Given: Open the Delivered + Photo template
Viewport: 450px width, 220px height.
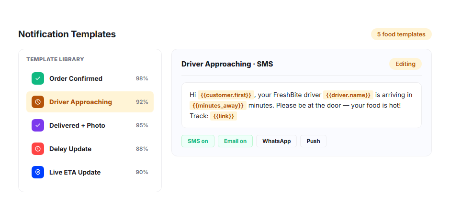Looking at the screenshot, I should point(90,125).
